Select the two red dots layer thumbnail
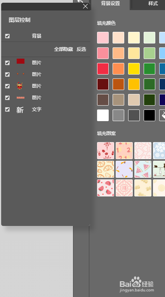Viewport: 165px width, 297px height. click(x=21, y=74)
